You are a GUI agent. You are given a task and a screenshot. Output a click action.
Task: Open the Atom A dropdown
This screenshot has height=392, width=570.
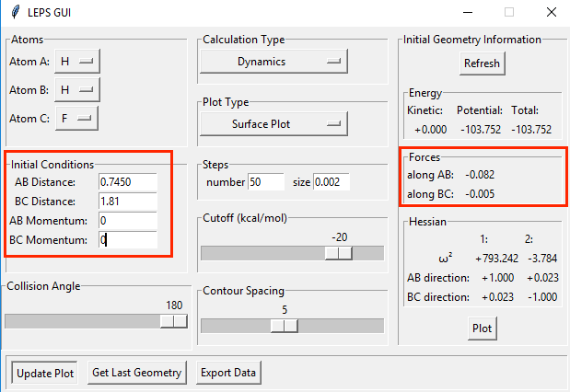(x=76, y=62)
